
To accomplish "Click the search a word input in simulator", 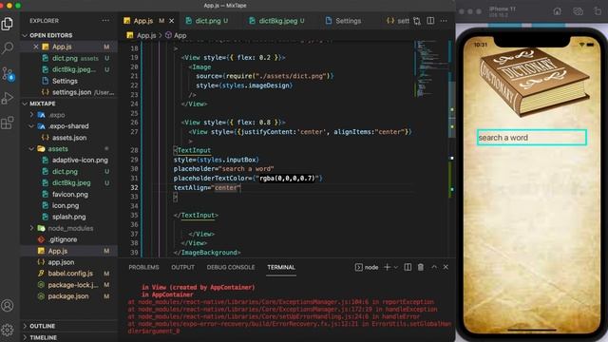I will click(532, 138).
